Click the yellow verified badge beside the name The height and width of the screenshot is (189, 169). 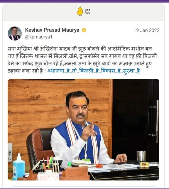(84, 30)
